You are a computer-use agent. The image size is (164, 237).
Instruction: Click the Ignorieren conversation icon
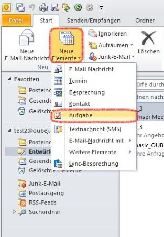click(93, 33)
